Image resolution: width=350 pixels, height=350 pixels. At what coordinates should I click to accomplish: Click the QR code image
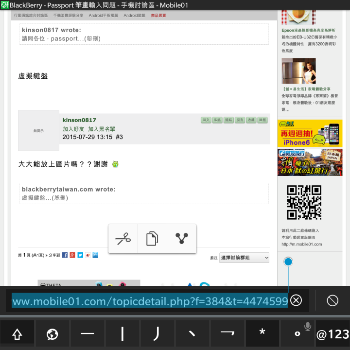[x=304, y=202]
